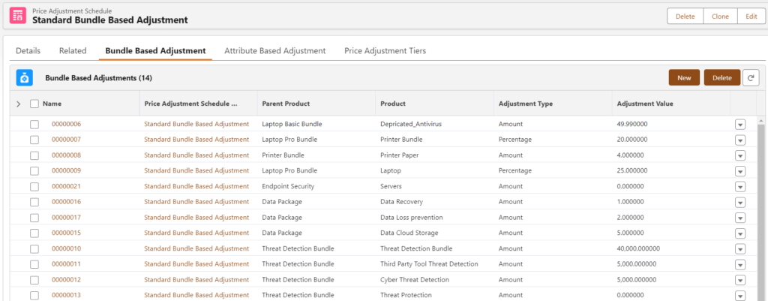Click the 49.990000 adjustment value
The height and width of the screenshot is (301, 768).
(x=632, y=124)
